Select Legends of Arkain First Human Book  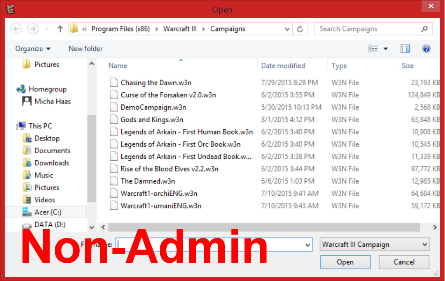pos(187,132)
